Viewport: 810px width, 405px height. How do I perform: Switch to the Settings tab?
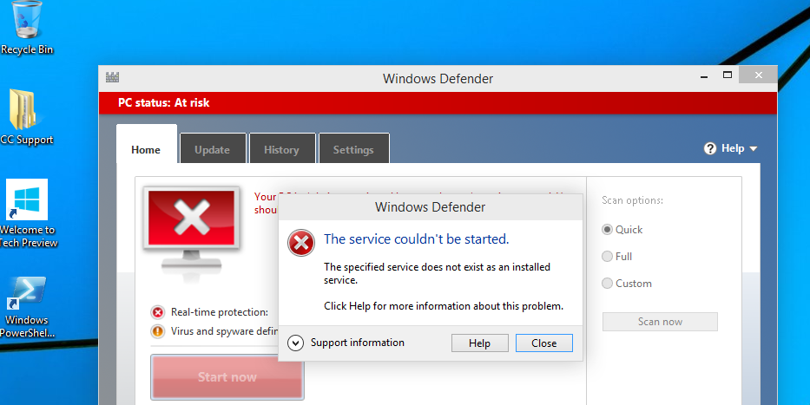pos(354,148)
